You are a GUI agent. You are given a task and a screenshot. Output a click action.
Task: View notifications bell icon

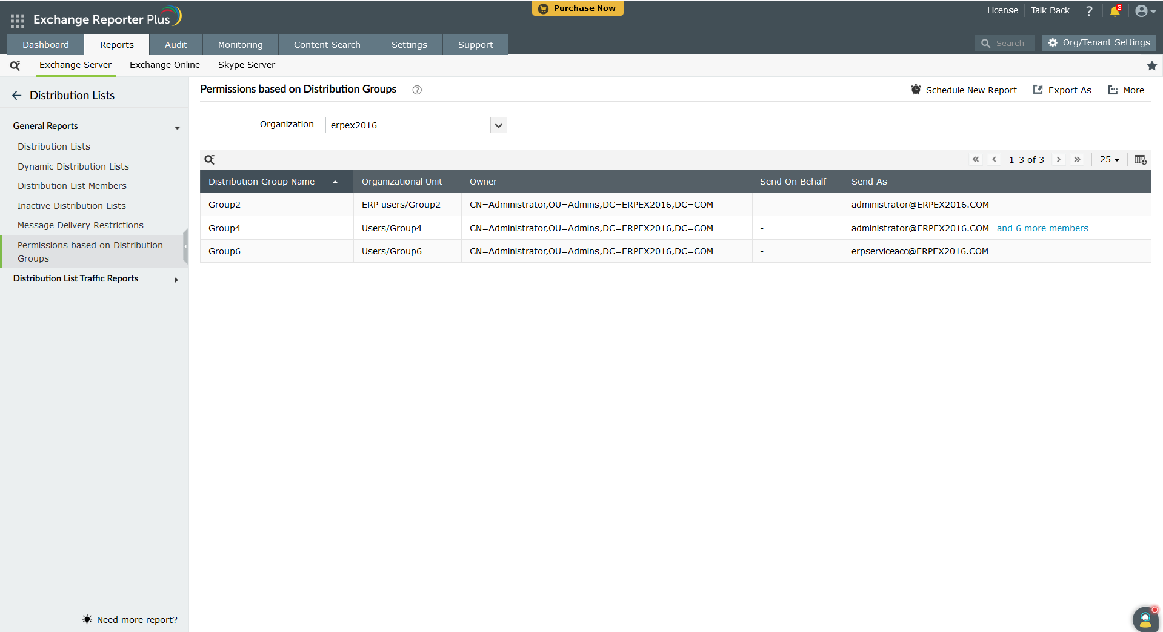(x=1115, y=11)
